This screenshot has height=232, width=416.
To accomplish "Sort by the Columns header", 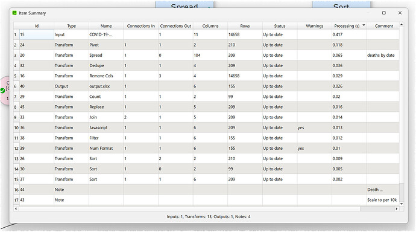I will 210,26.
